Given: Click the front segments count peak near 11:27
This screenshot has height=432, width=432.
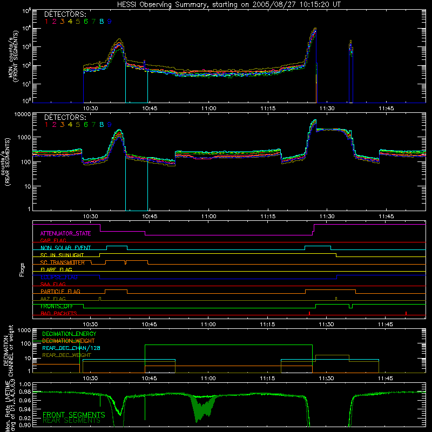Looking at the screenshot, I should click(x=315, y=29).
